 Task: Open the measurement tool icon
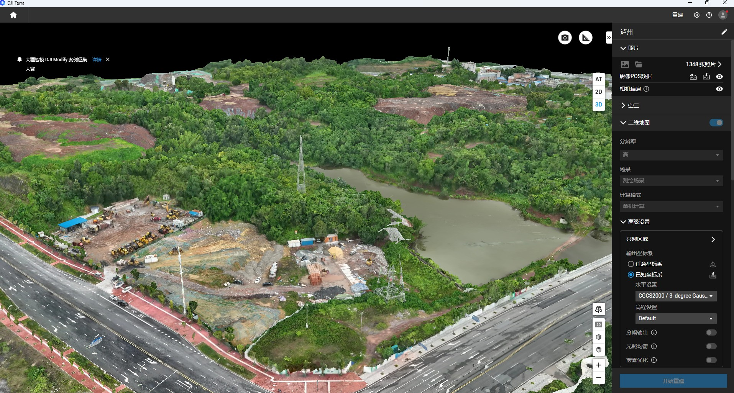585,38
